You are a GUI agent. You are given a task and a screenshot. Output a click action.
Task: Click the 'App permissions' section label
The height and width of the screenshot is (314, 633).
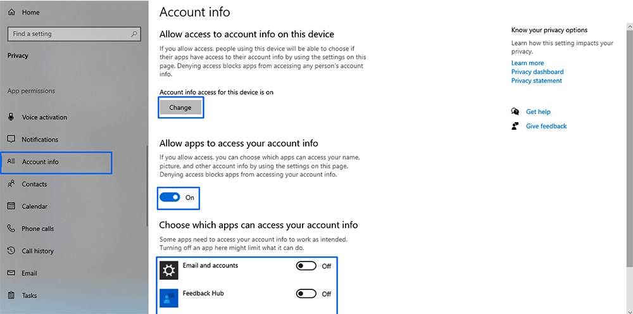click(31, 91)
